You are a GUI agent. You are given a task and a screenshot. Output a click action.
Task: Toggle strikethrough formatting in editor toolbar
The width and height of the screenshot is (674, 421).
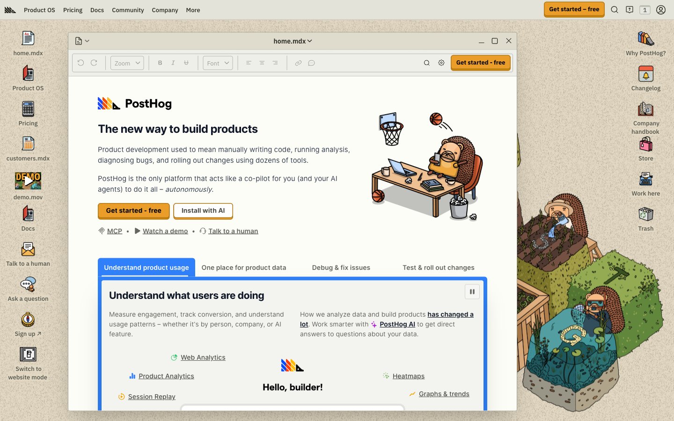[x=186, y=63]
